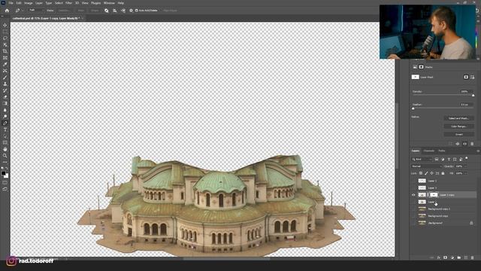
Task: Click Make Shape button
Action: pyautogui.click(x=95, y=11)
